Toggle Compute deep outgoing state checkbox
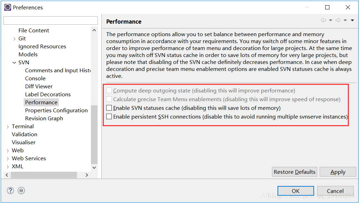Screen dimensions: 359x203 coord(109,90)
